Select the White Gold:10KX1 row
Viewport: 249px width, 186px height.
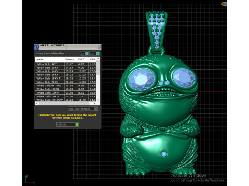pyautogui.click(x=66, y=89)
